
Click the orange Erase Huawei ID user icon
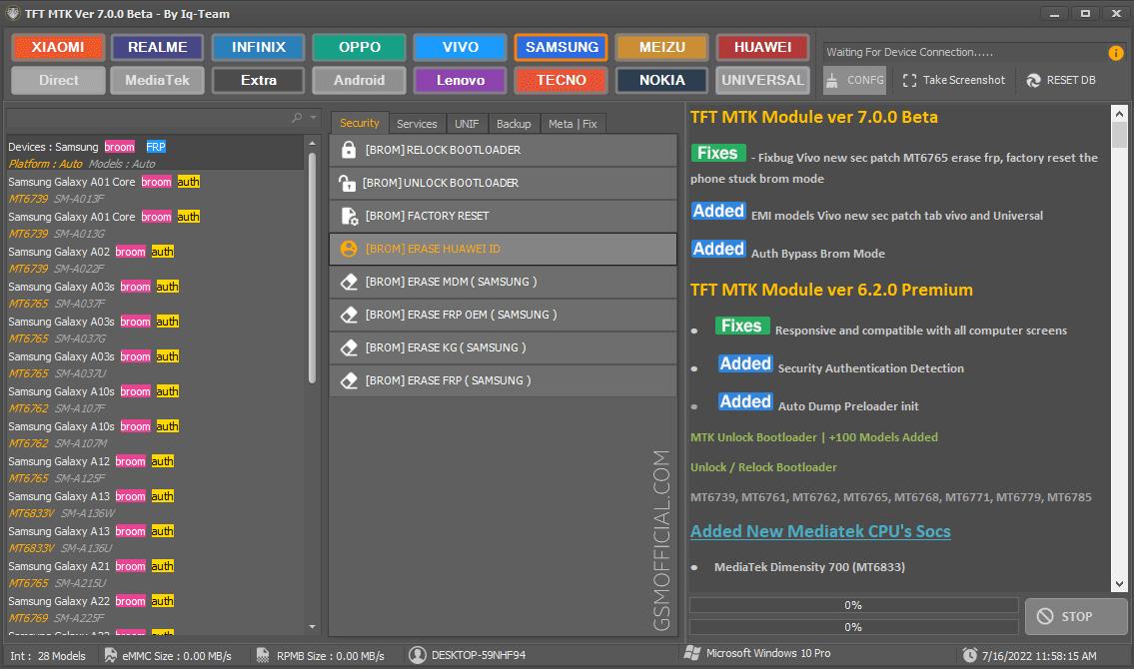[348, 249]
